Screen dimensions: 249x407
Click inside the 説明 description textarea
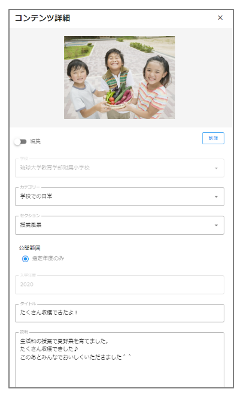tap(120, 360)
